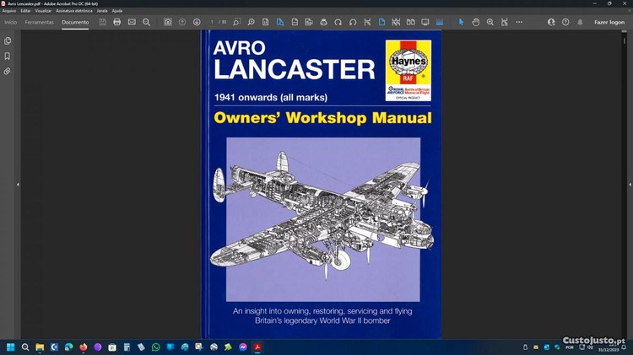Select the Hand pan tool
This screenshot has height=355, width=633.
pos(476,22)
